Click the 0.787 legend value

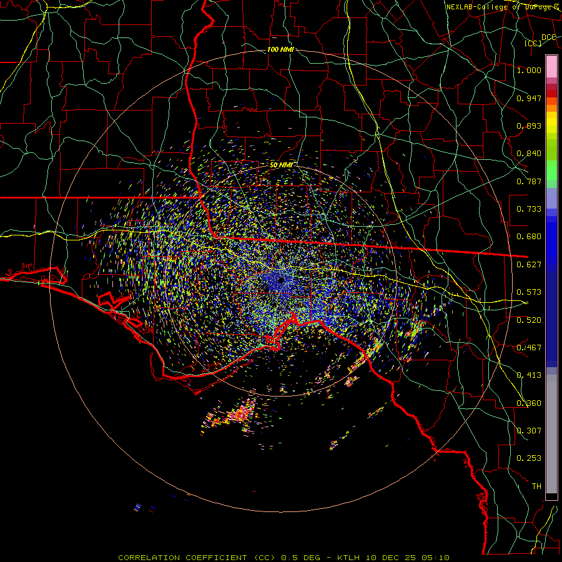tap(529, 181)
